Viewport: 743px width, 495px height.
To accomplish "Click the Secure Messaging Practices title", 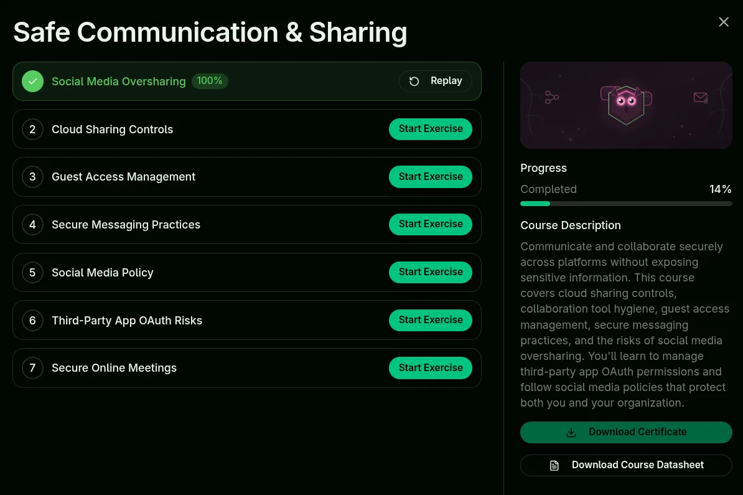I will click(x=126, y=225).
